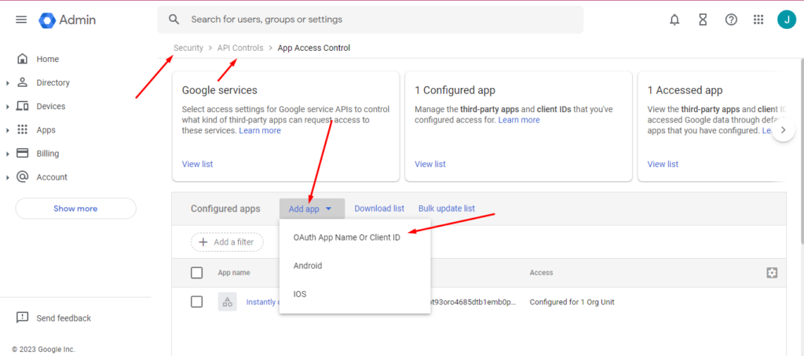Screen dimensions: 804x356
Task: Open the Google apps grid
Action: point(758,20)
